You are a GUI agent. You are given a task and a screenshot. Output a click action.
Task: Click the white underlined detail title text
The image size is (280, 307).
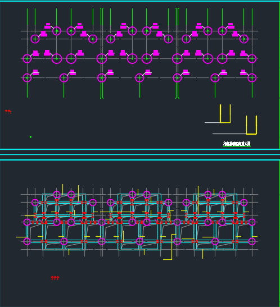pyautogui.click(x=237, y=144)
